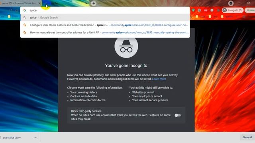Click the 'Your employer or school' list item
This screenshot has height=143, width=255.
pyautogui.click(x=147, y=96)
